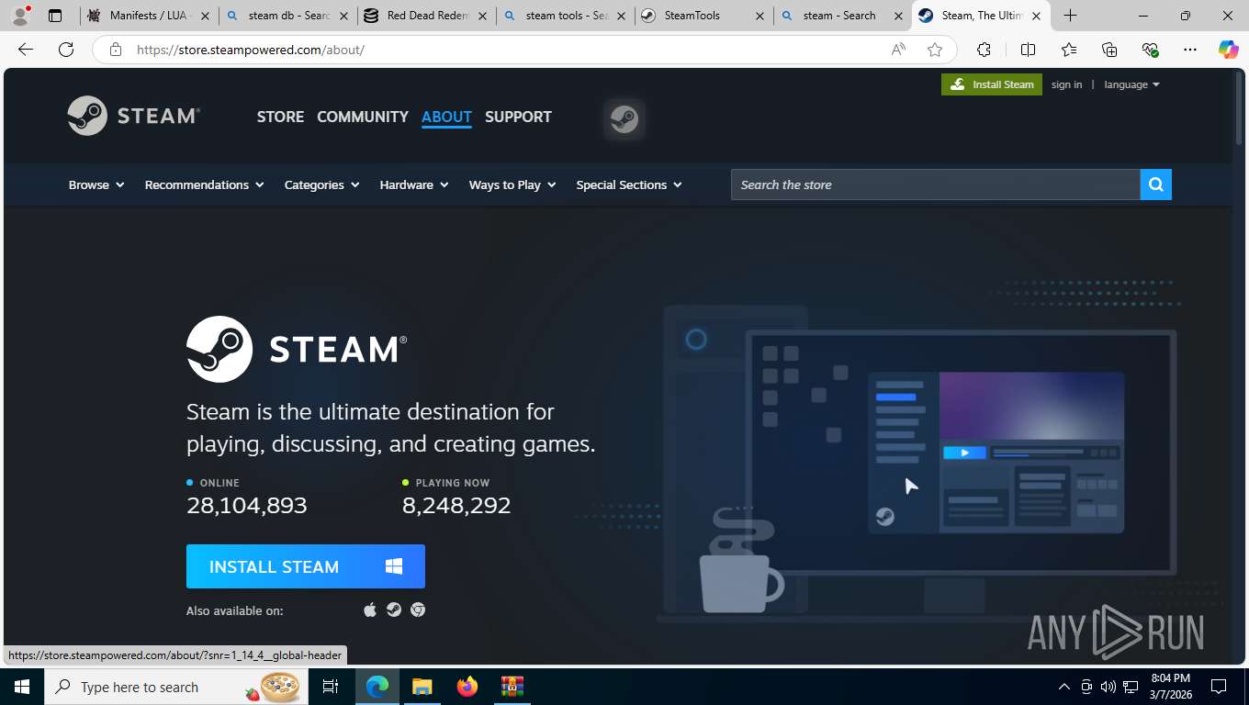Screen dimensions: 1249x705
Task: Open the notification center icon
Action: coord(1219,687)
